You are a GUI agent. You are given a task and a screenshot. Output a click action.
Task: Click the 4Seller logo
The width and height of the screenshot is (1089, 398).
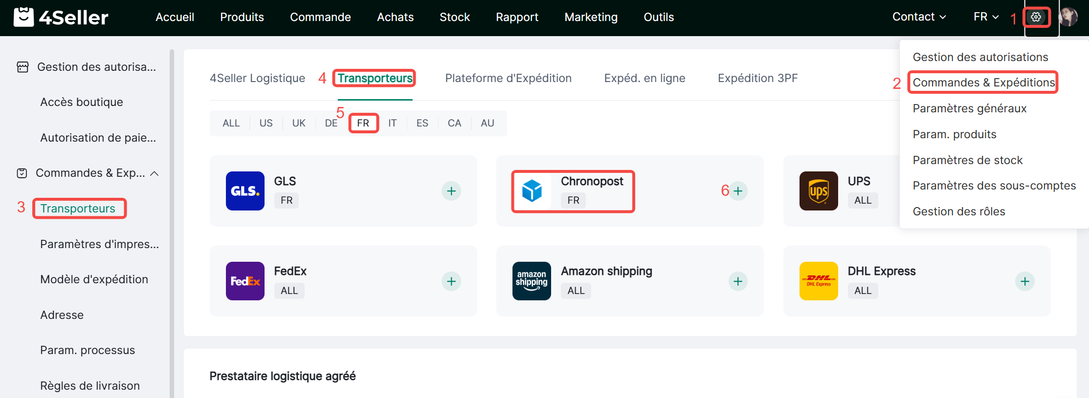[61, 18]
